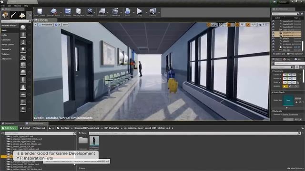The width and height of the screenshot is (305, 171).
Task: Click the World Outliner search field
Action: (x=286, y=14)
